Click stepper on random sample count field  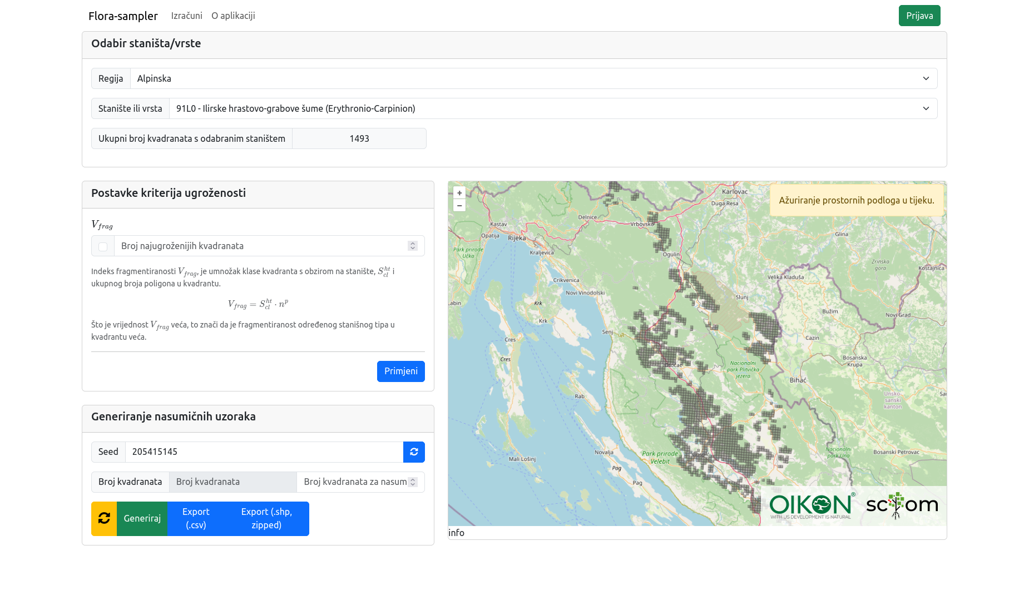pos(413,482)
